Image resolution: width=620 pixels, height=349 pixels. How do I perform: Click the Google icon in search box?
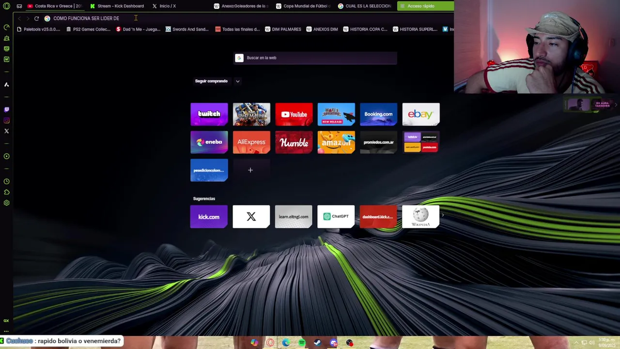point(239,58)
